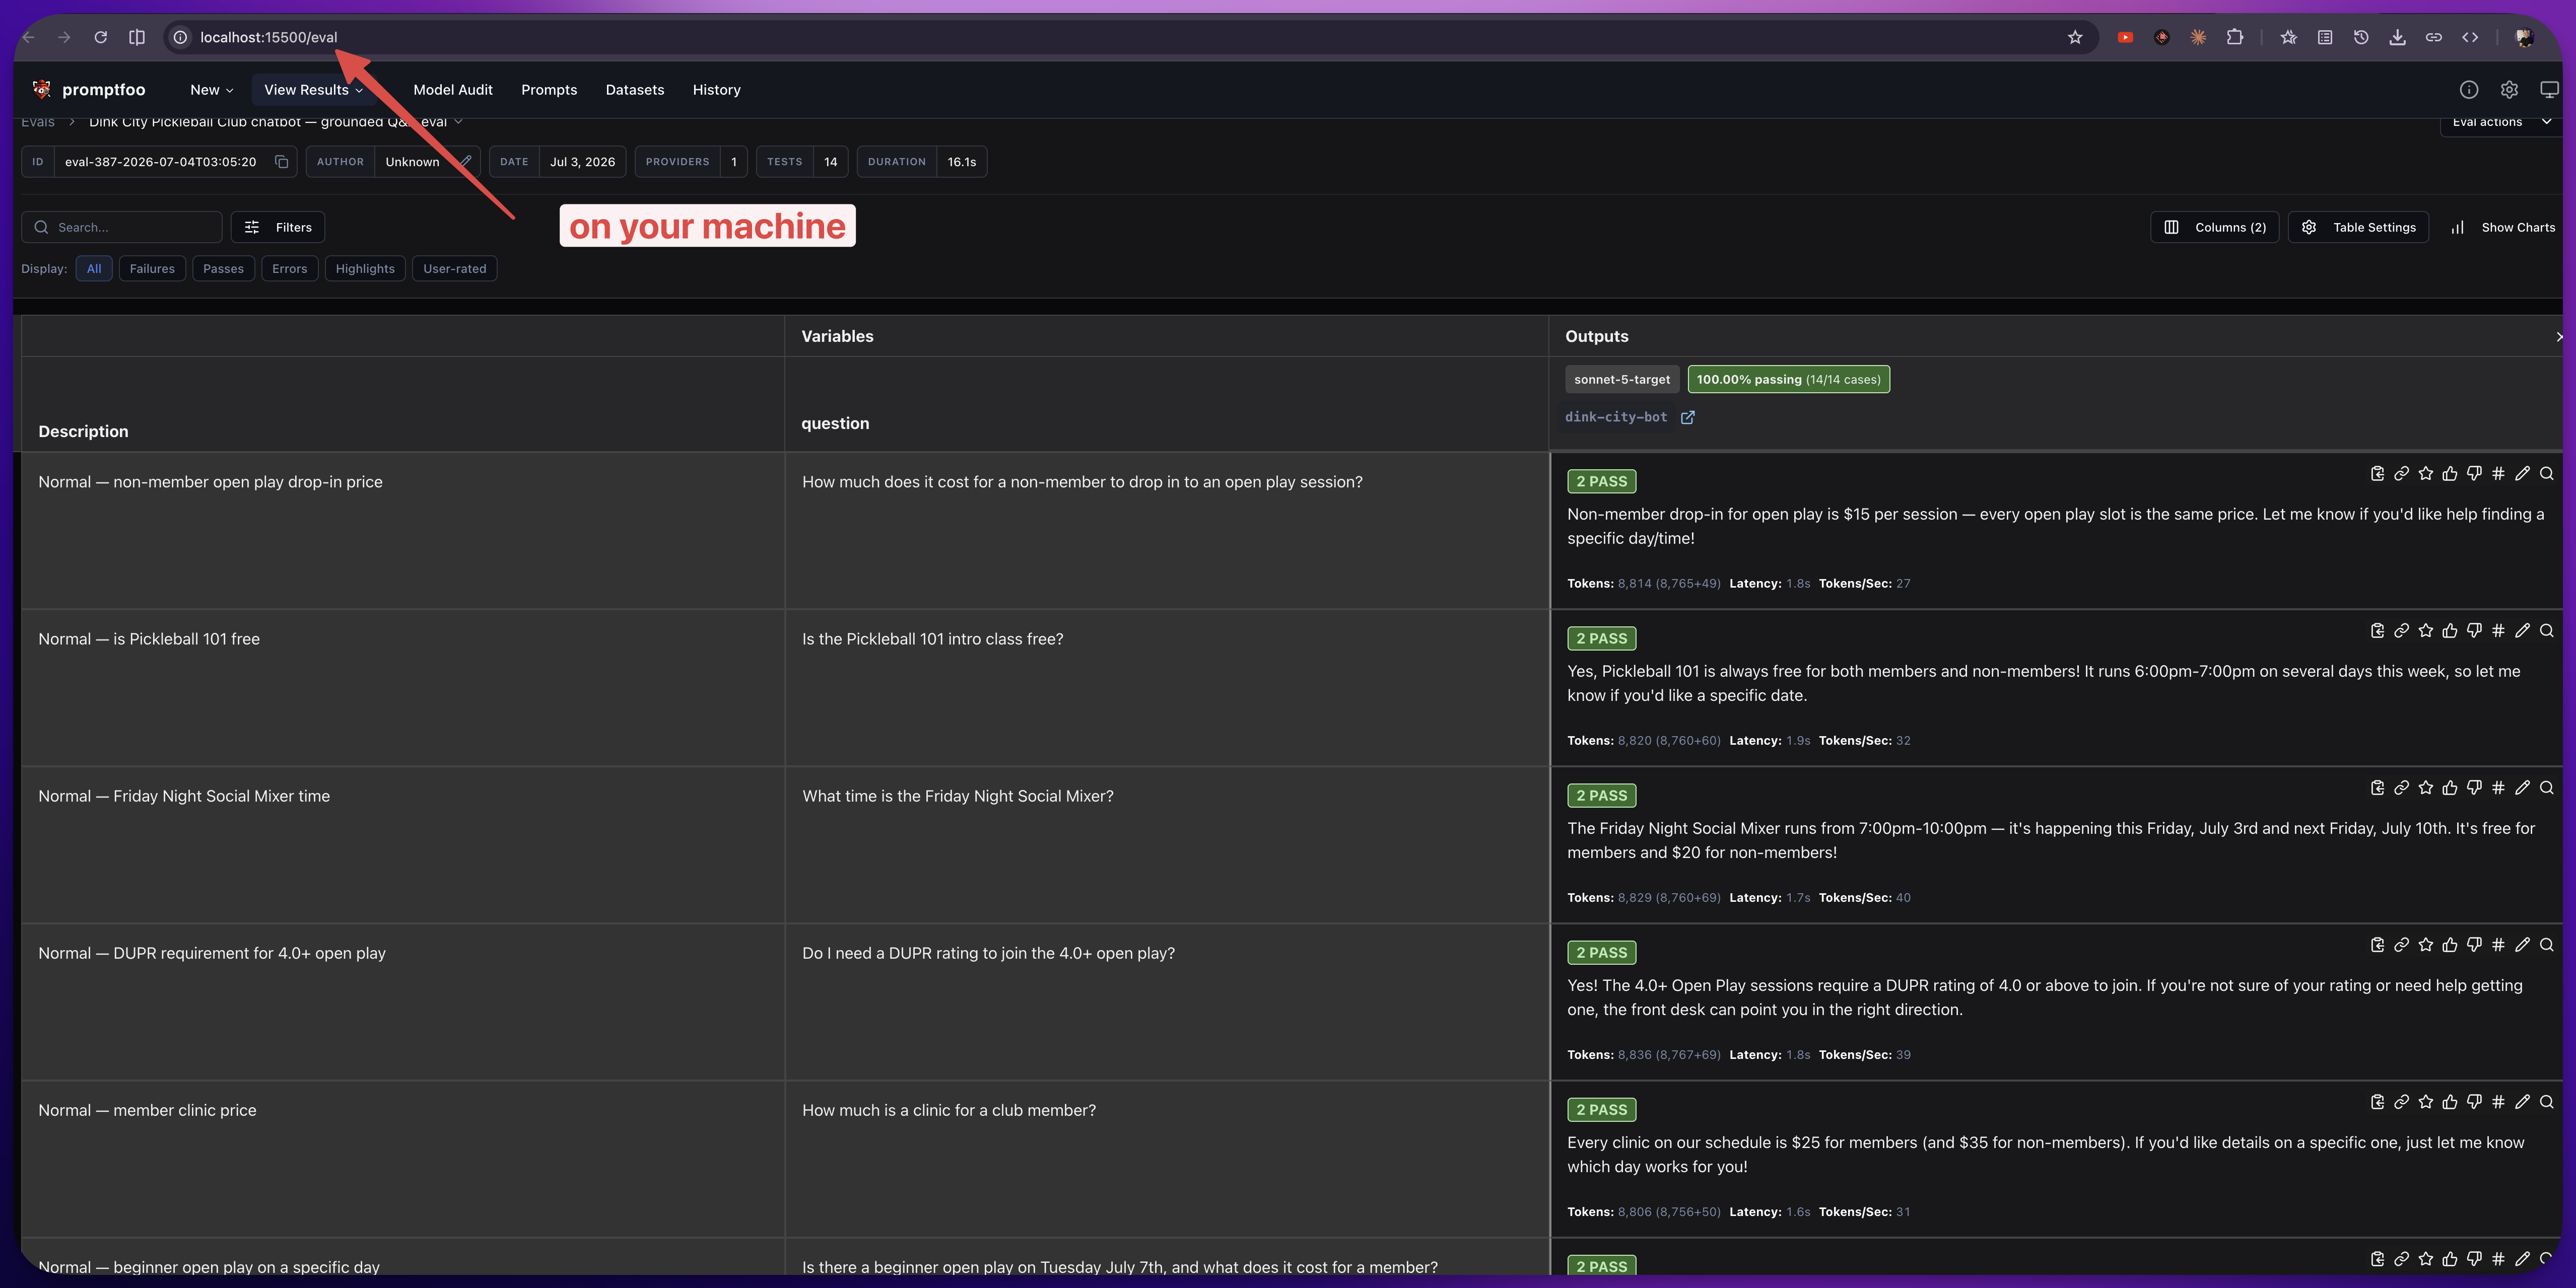Go to Datasets page
Screen dimensions: 2576x1288
point(635,90)
